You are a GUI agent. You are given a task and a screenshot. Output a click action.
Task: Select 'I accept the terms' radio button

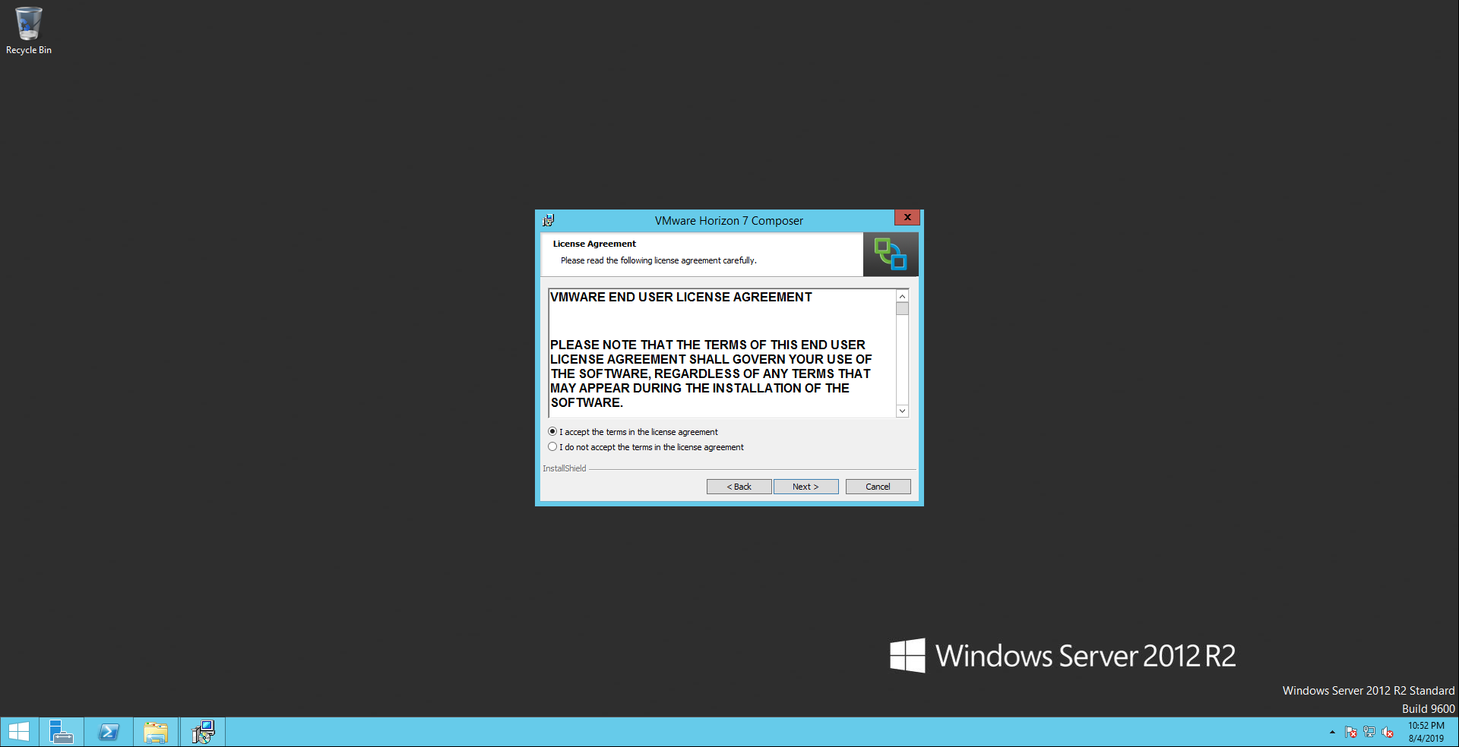552,432
